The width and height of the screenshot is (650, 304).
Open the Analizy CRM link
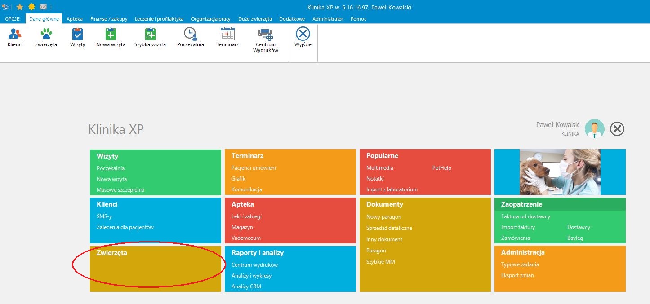pyautogui.click(x=246, y=286)
